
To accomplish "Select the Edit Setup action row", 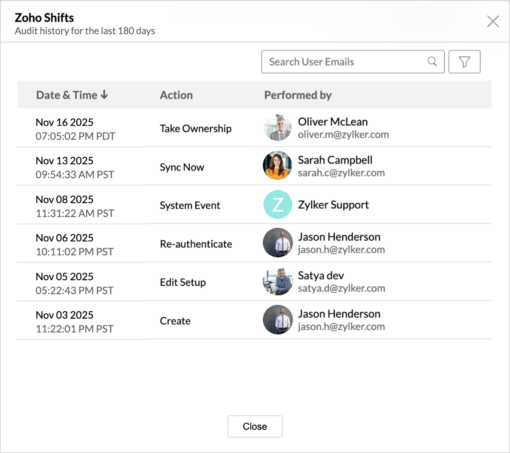I will (183, 282).
